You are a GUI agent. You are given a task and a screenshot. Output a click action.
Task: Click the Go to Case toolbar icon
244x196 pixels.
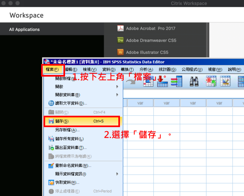pos(148,81)
